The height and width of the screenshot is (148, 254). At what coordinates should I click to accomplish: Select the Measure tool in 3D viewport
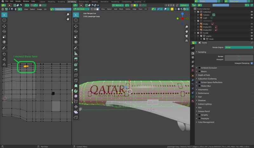76,53
